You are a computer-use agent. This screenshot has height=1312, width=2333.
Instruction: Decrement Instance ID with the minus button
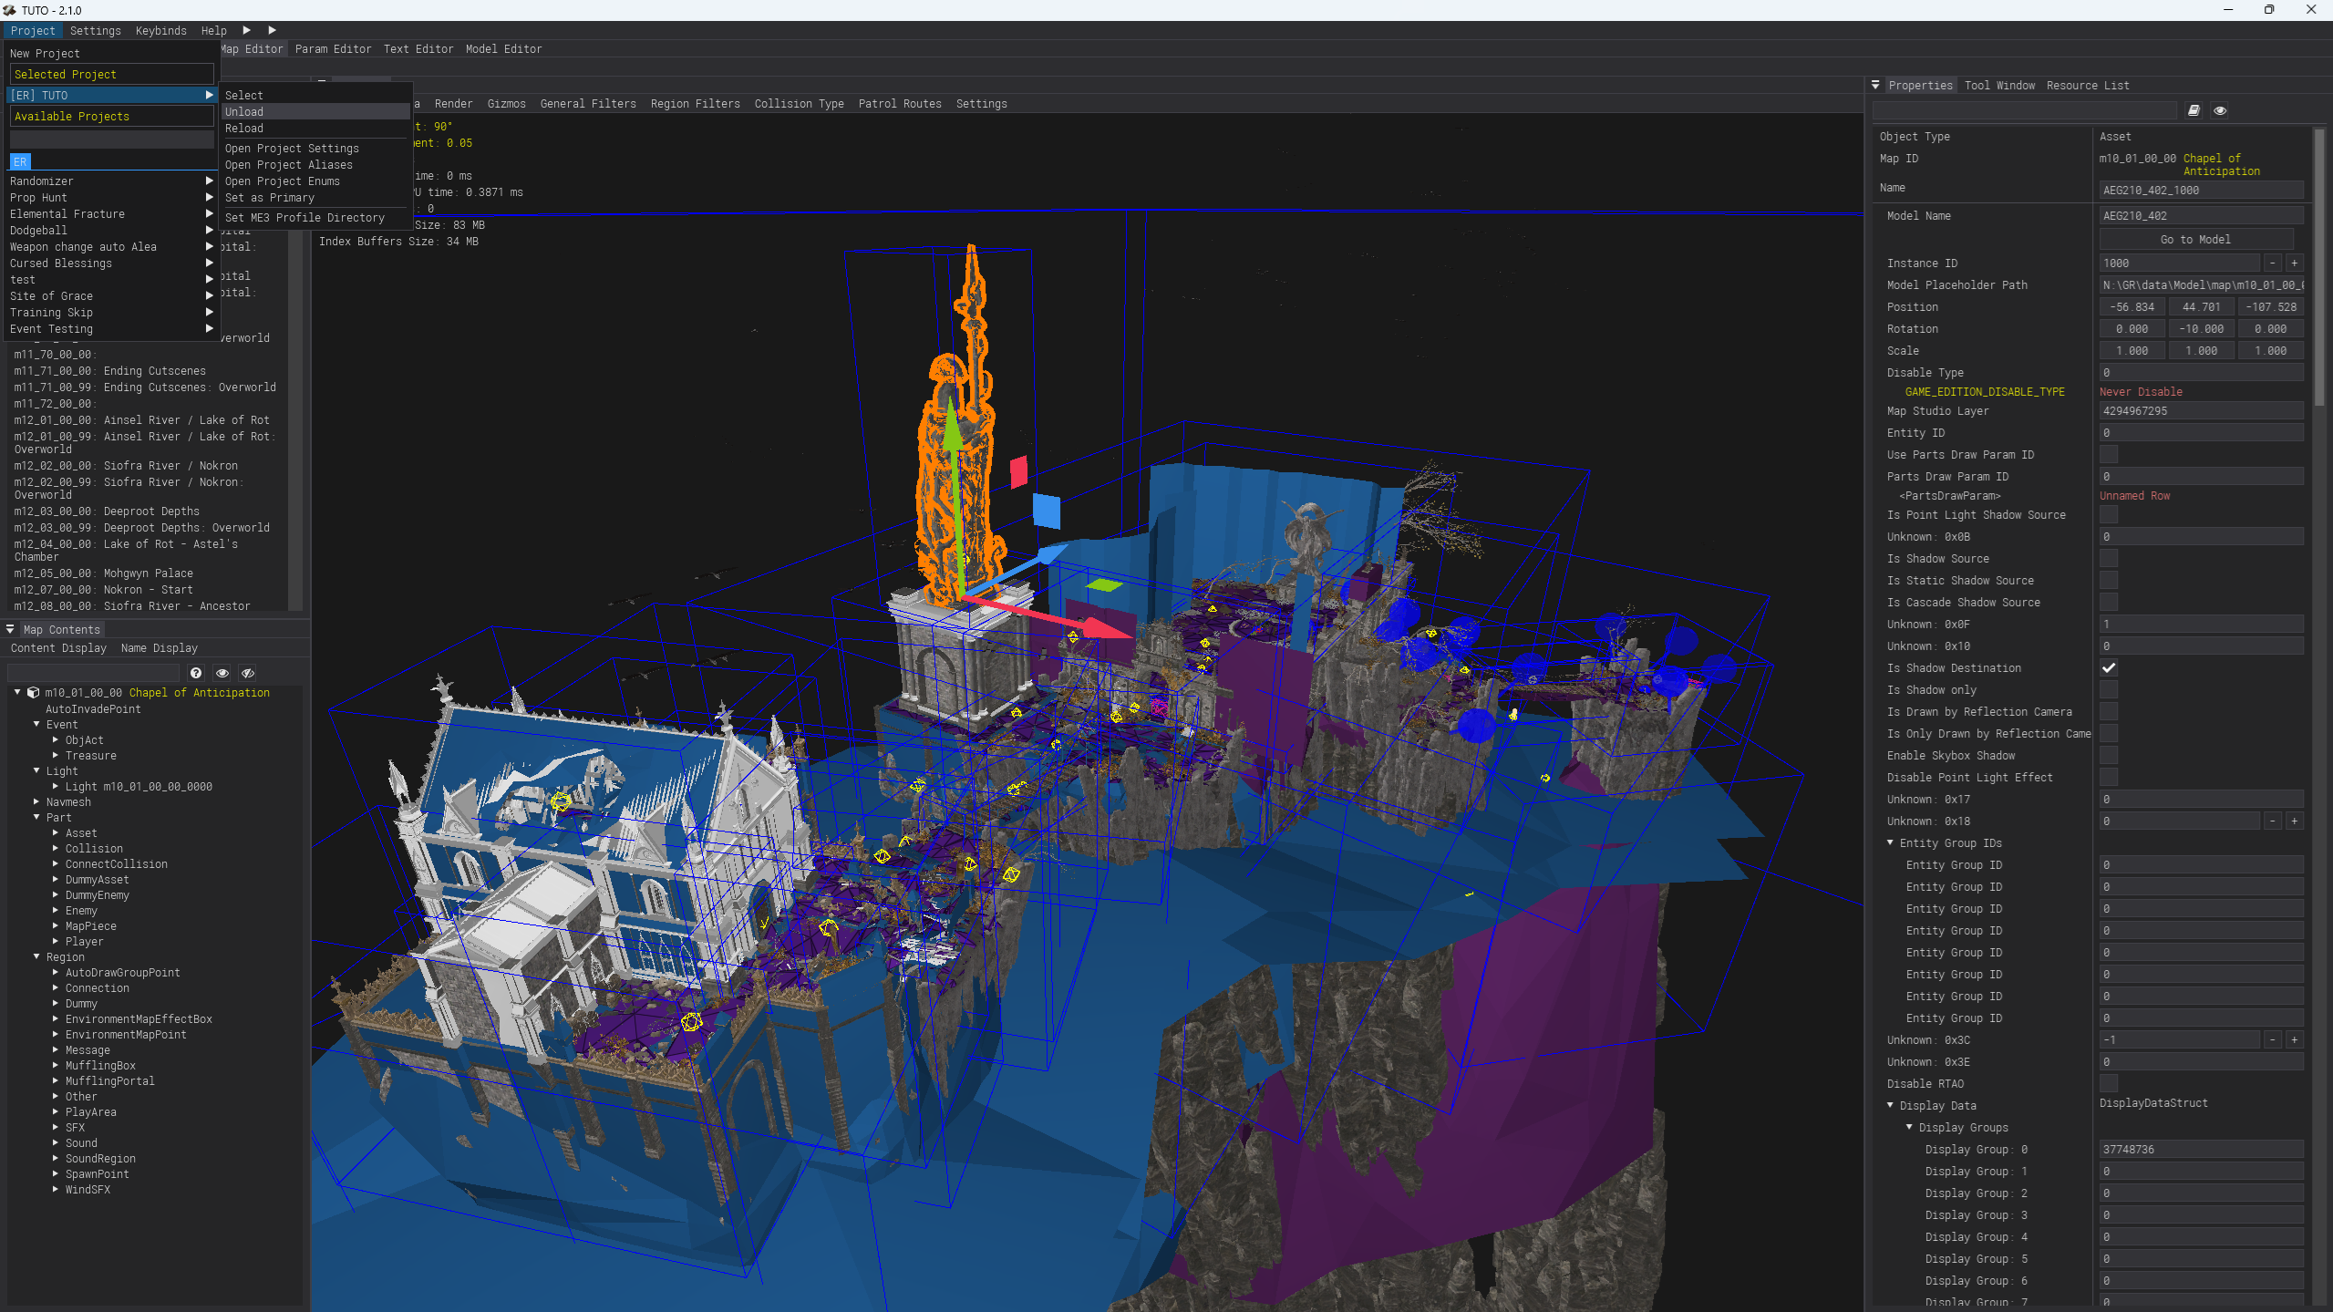click(2273, 263)
